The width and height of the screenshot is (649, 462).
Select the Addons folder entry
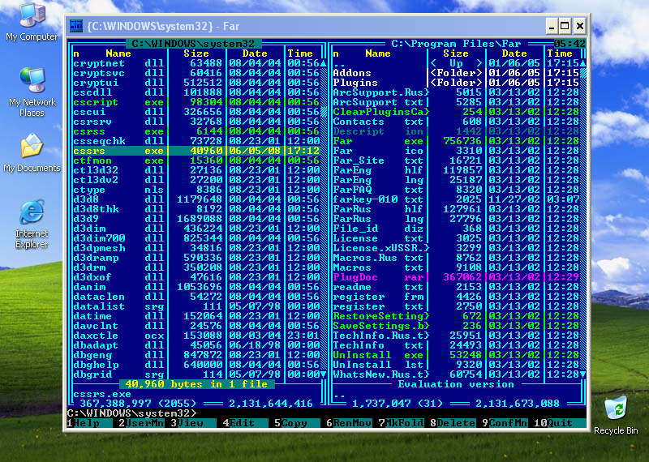click(352, 73)
